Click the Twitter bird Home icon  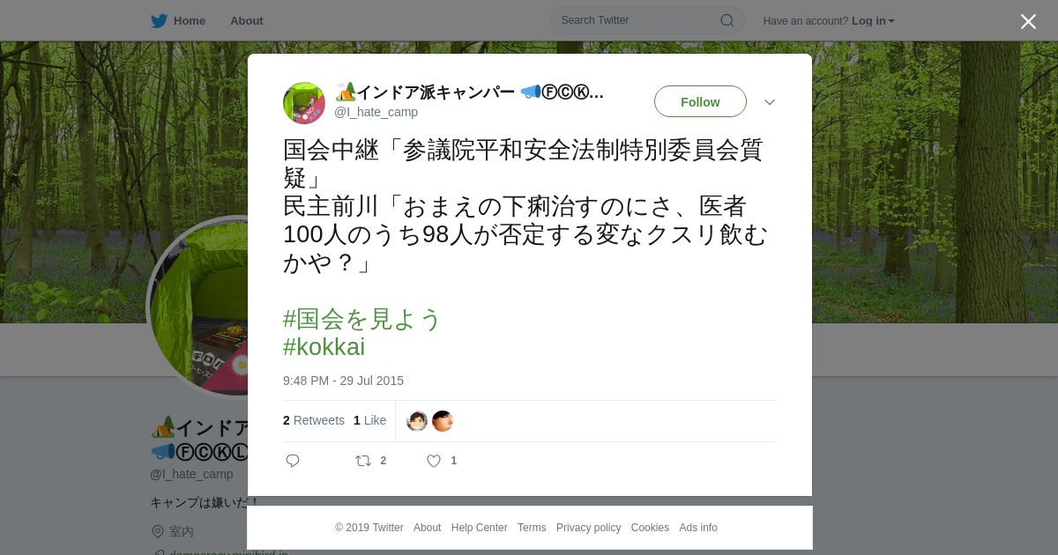tap(159, 21)
